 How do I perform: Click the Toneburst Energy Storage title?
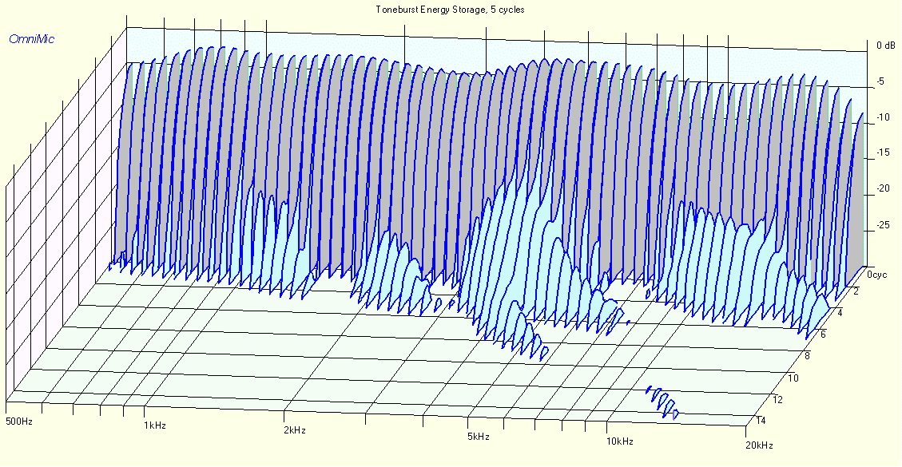coord(450,10)
